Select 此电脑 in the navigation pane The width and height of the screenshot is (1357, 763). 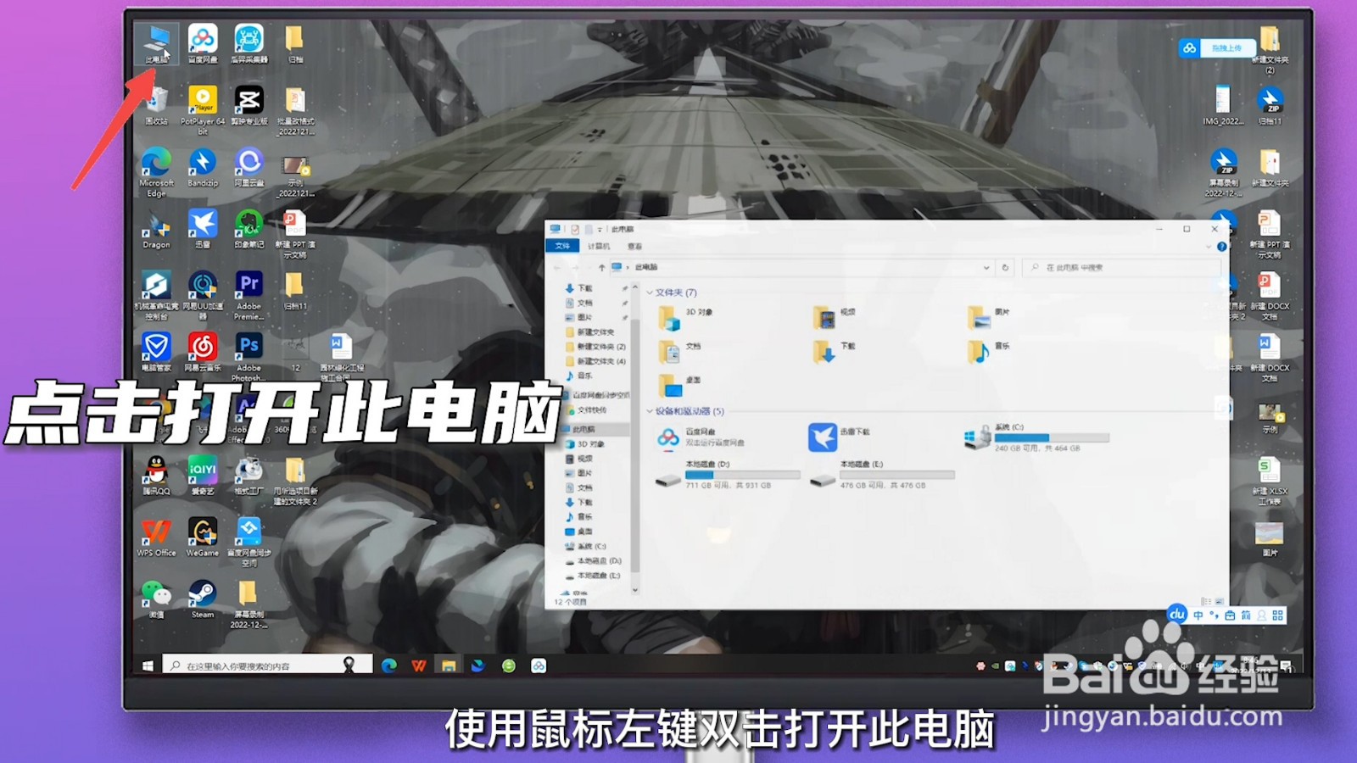click(594, 429)
